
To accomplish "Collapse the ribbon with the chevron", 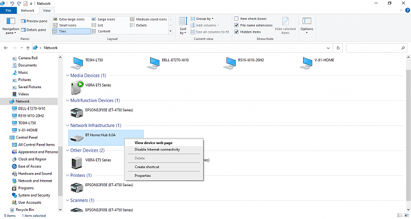I will [x=401, y=10].
